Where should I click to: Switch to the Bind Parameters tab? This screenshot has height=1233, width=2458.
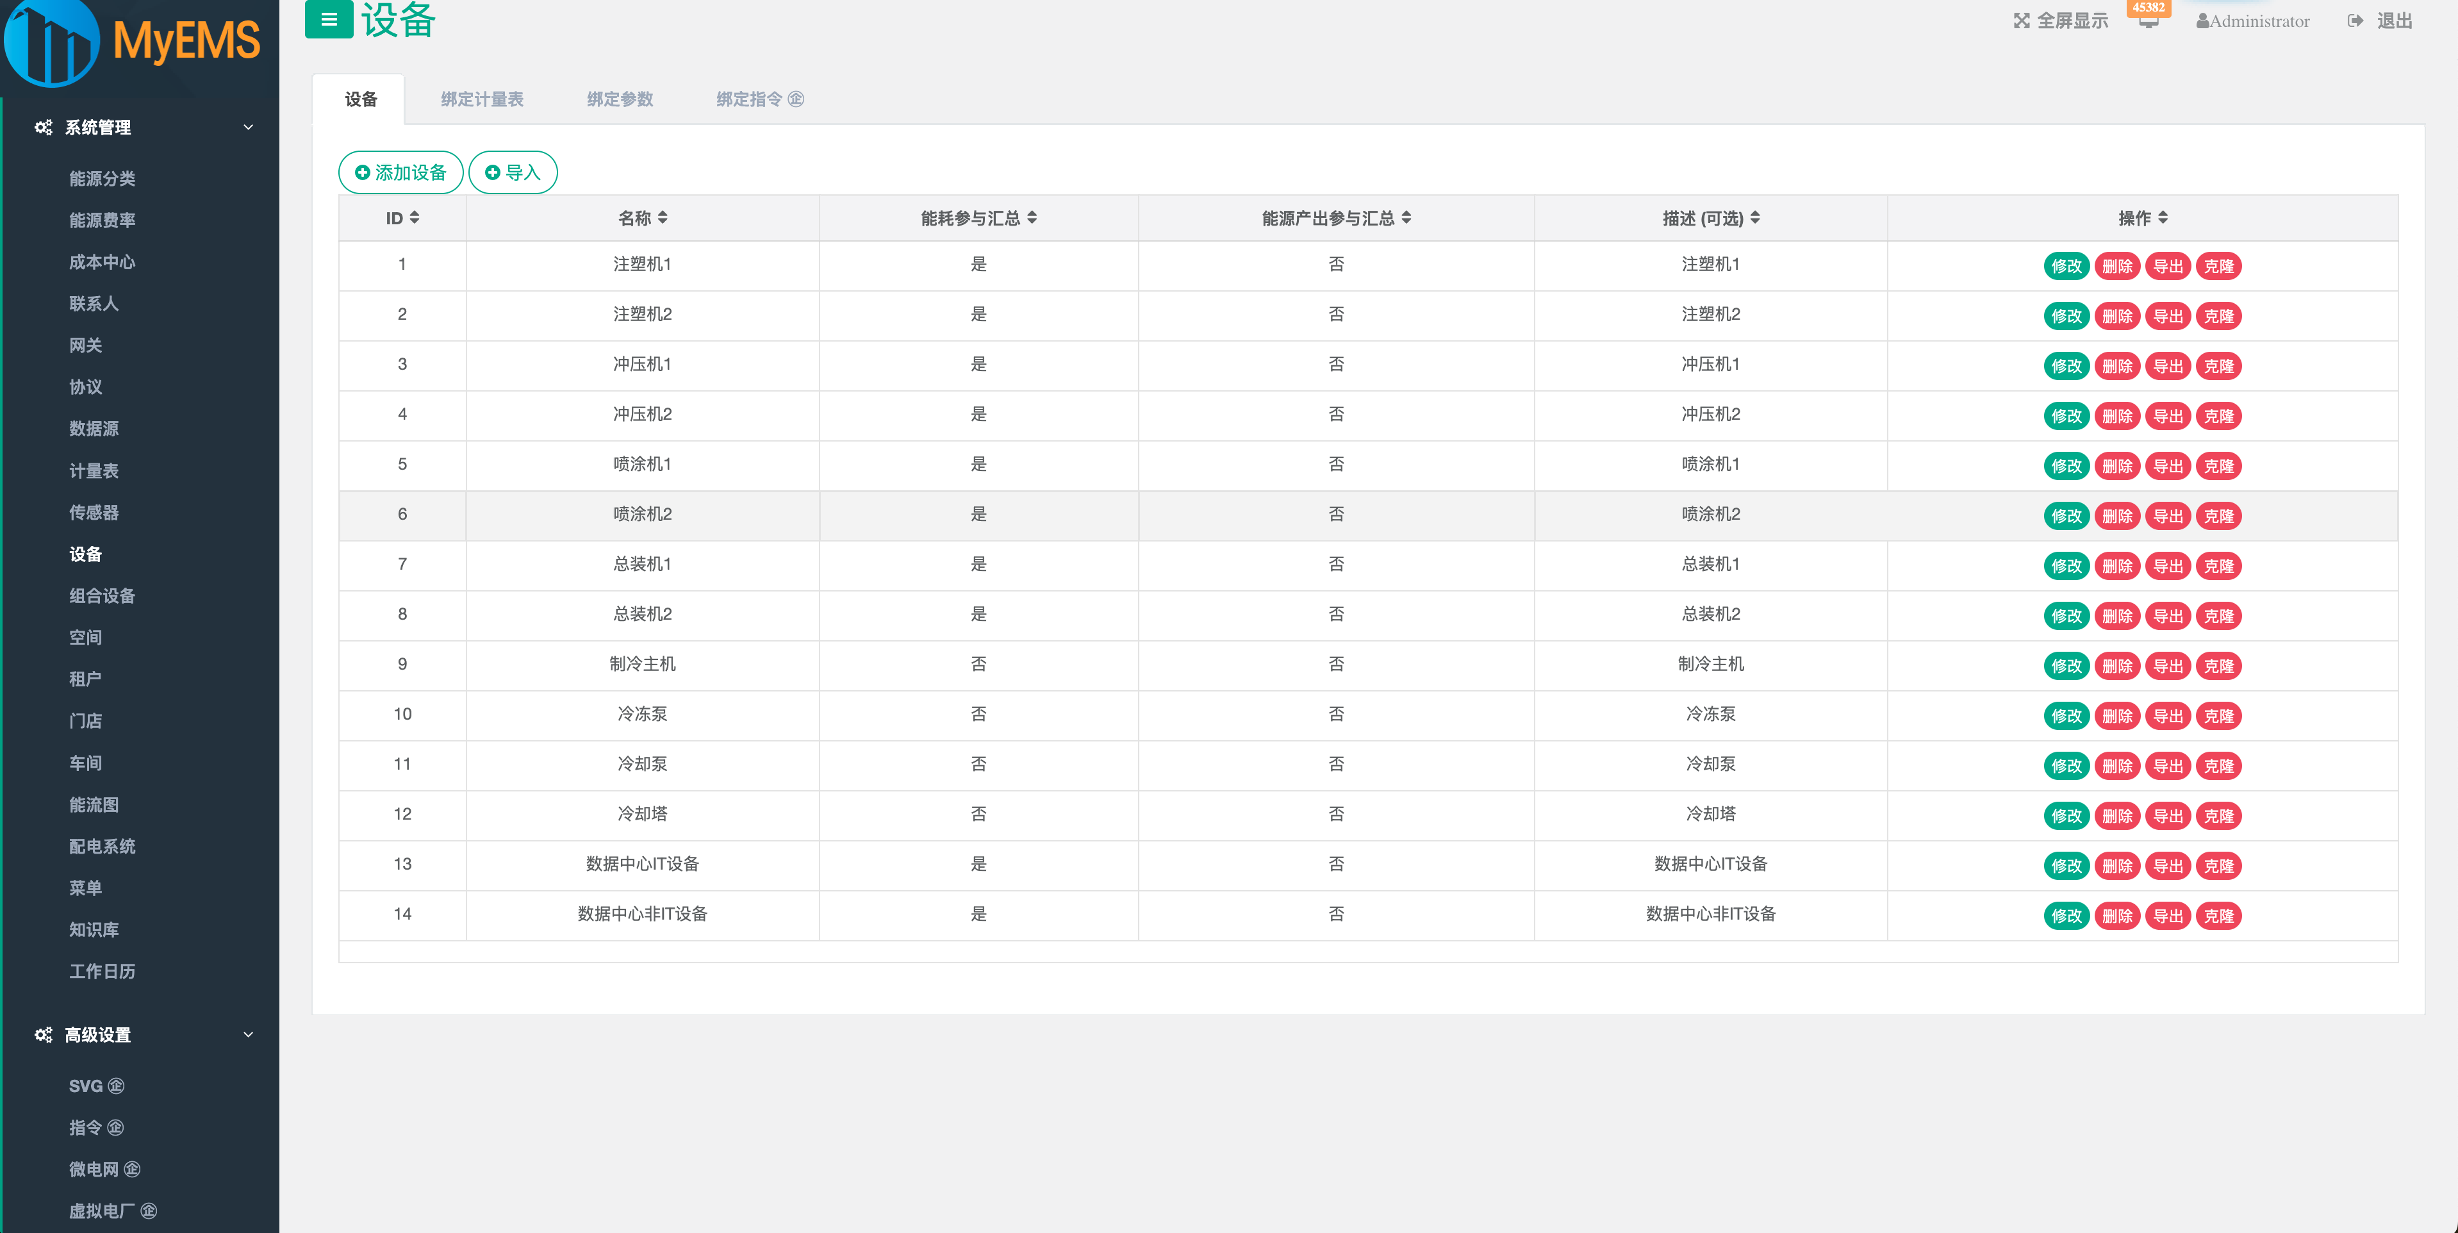coord(619,99)
